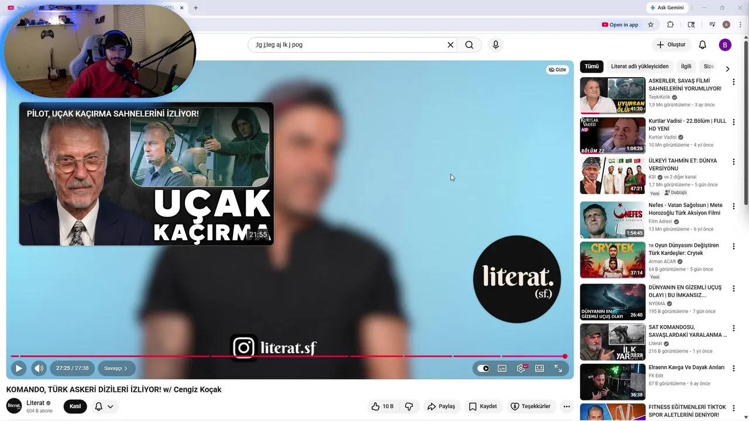Click the literat. channel end-screen circle
749x421 pixels.
point(517,279)
